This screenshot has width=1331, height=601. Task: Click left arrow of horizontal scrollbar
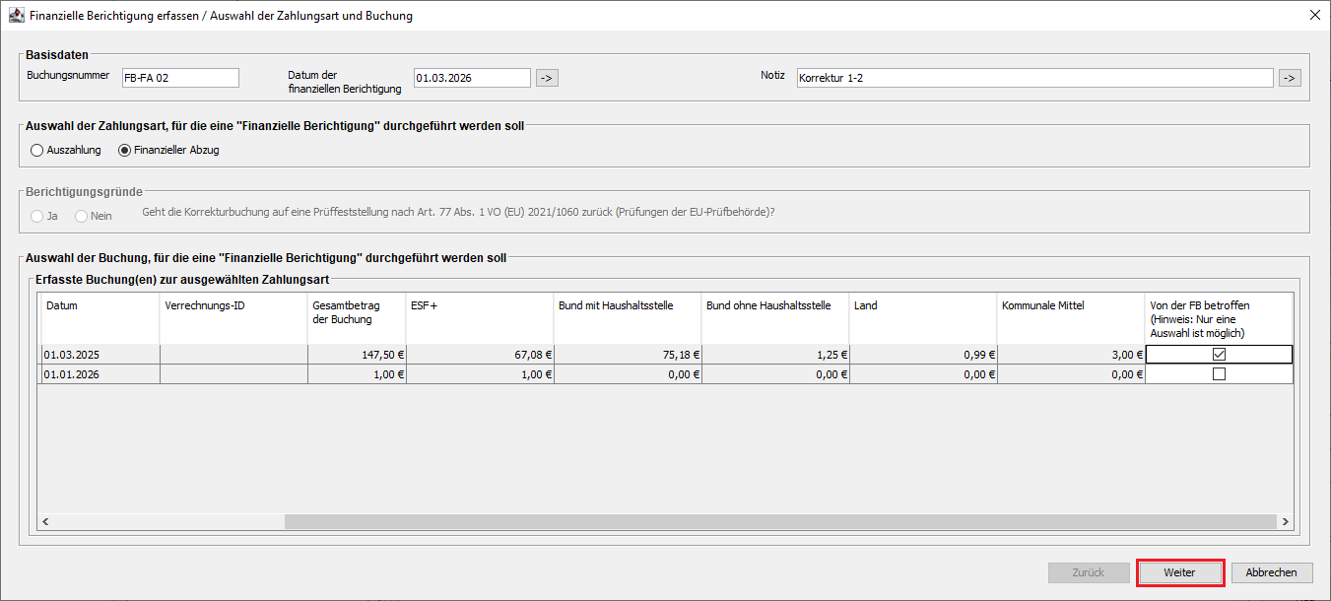45,522
